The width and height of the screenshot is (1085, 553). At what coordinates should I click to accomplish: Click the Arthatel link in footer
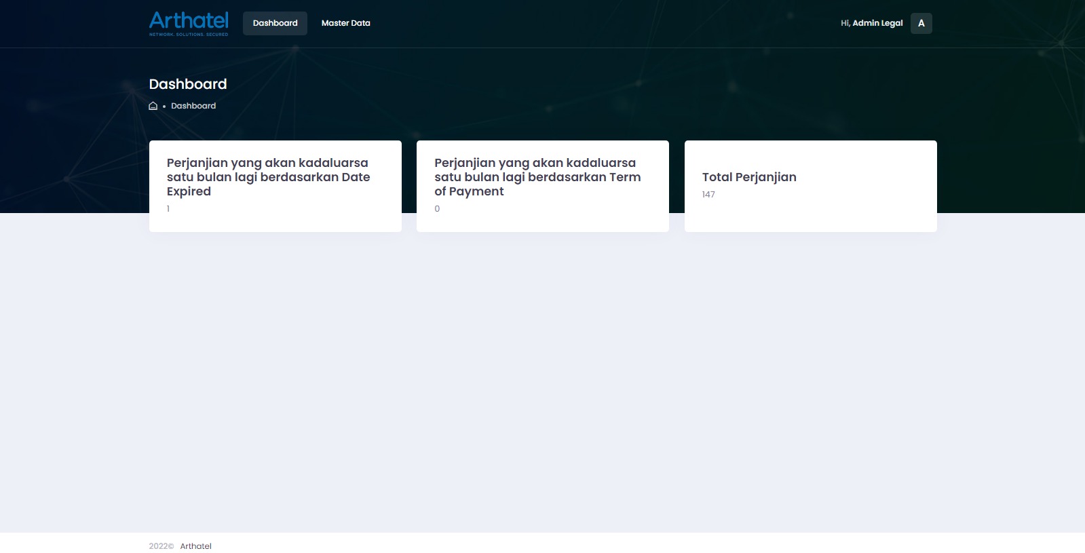coord(195,546)
